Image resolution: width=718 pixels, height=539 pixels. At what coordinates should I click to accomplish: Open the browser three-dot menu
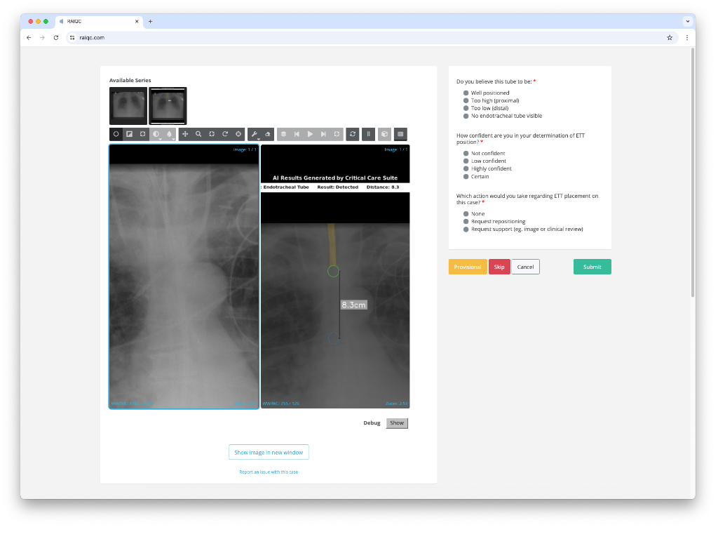pos(686,37)
